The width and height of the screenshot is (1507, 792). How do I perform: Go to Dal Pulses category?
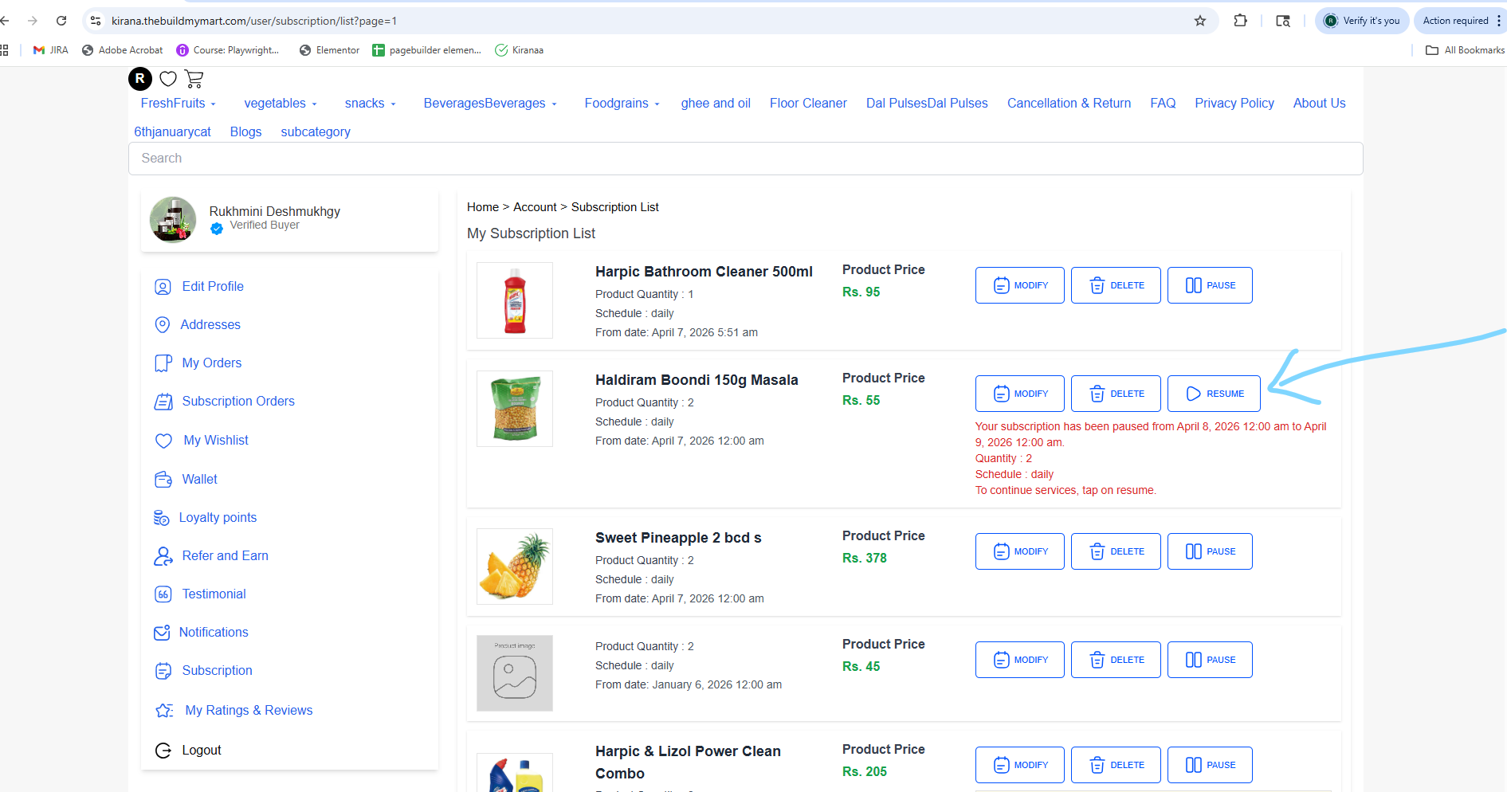tap(927, 104)
